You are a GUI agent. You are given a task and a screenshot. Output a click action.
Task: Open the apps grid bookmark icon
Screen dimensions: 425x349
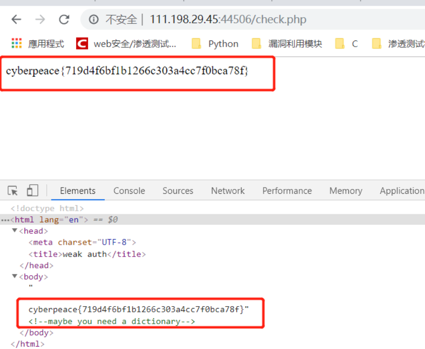coord(17,43)
